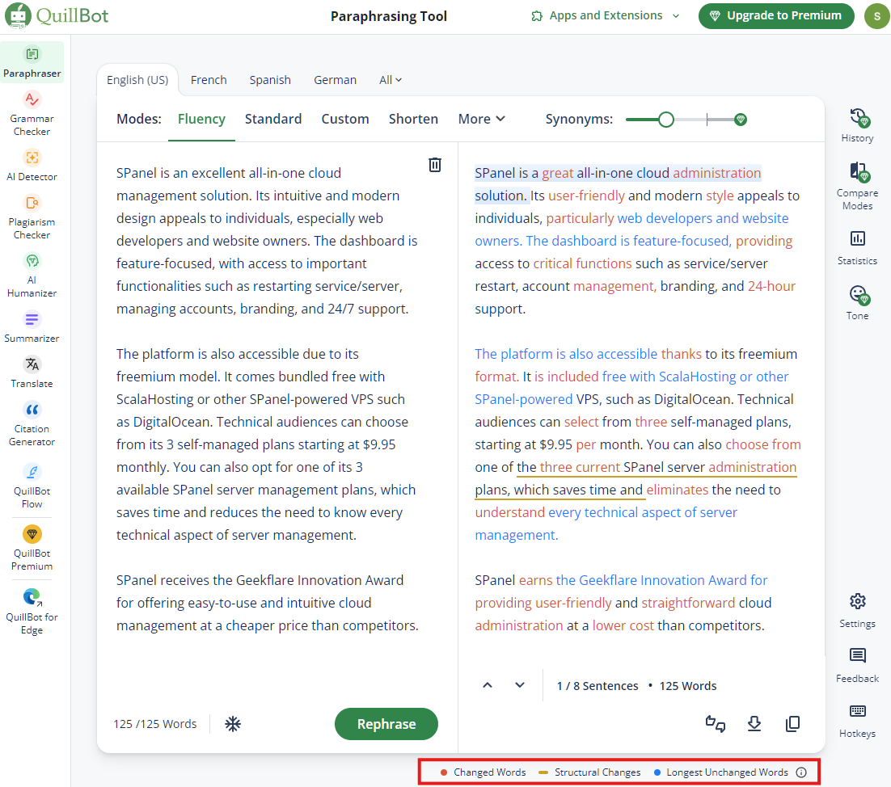Go to next sentence with down chevron
This screenshot has width=891, height=787.
[x=519, y=685]
